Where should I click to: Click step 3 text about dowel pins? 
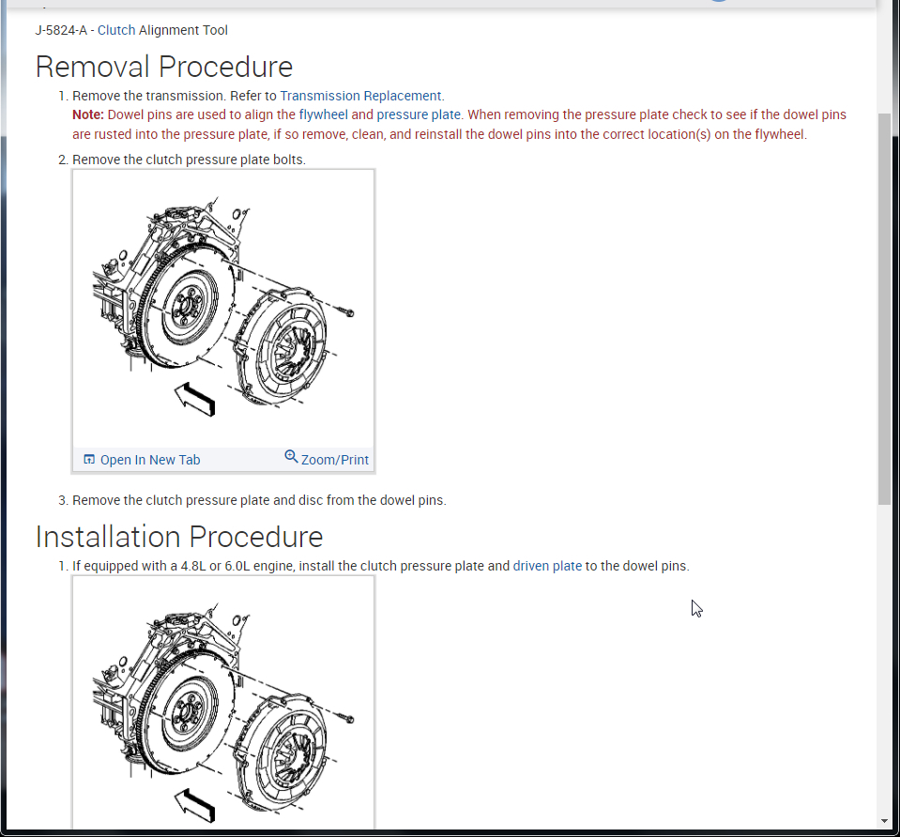pyautogui.click(x=259, y=500)
